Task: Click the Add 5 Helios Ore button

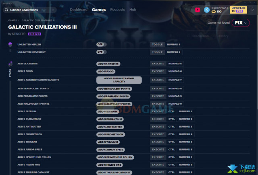Action: 109,165
